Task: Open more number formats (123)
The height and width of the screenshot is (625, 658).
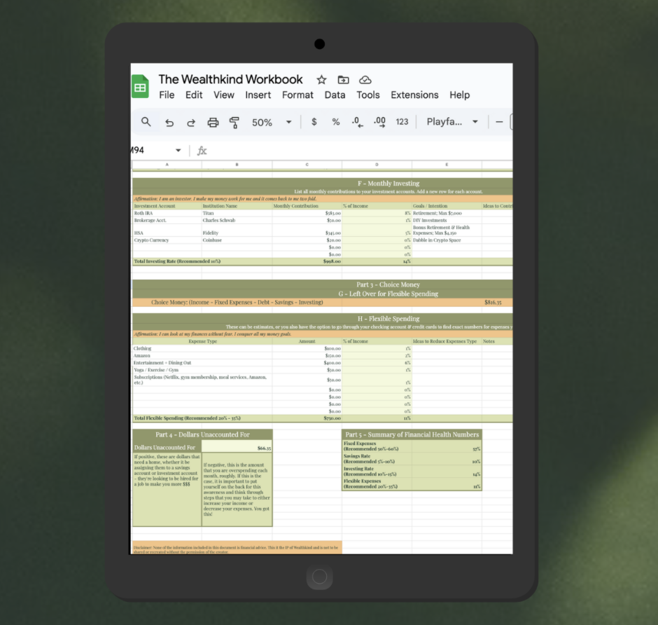Action: pos(402,122)
